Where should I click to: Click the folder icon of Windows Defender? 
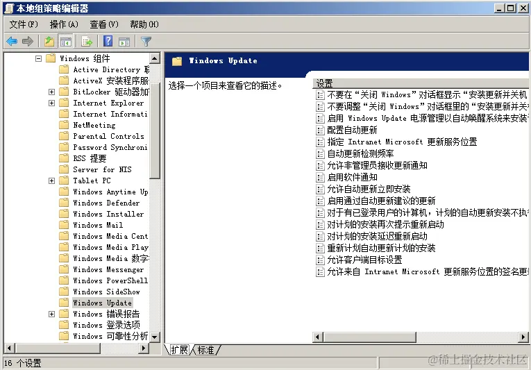[64, 203]
